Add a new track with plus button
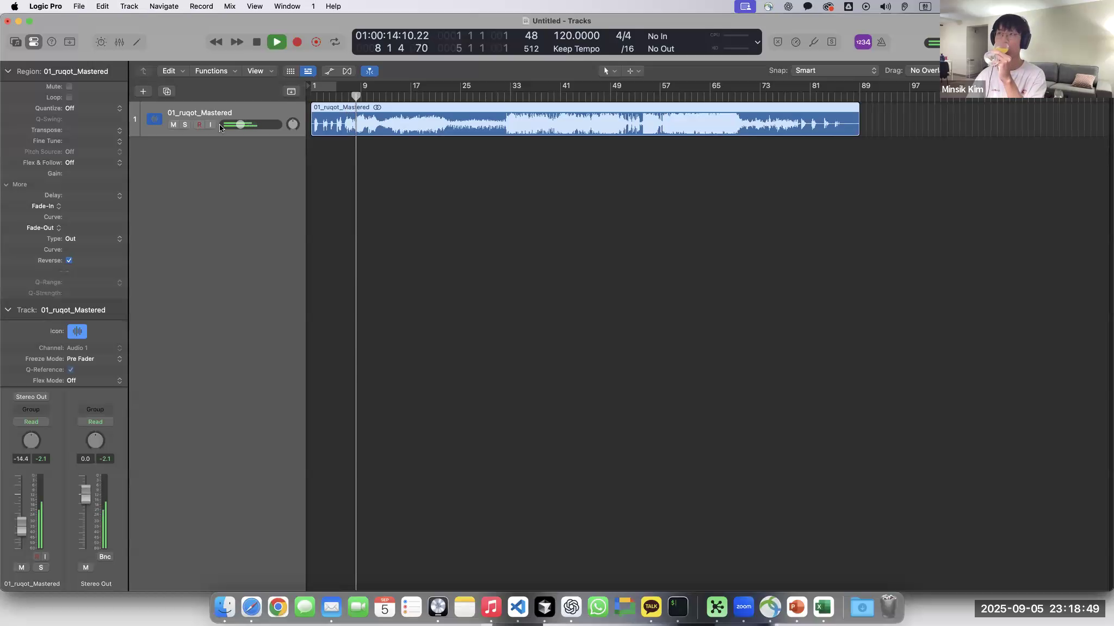This screenshot has height=626, width=1114. click(x=143, y=91)
